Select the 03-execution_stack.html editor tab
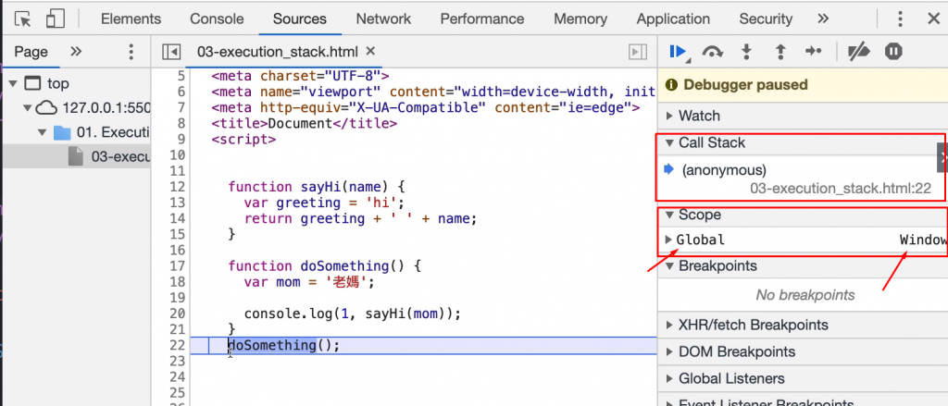This screenshot has height=406, width=948. 278,52
